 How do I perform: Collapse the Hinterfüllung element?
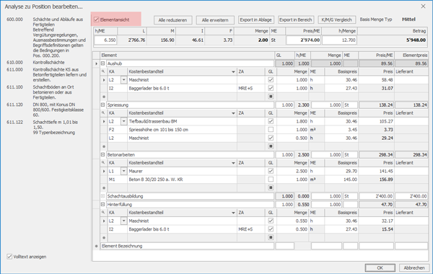coord(102,205)
